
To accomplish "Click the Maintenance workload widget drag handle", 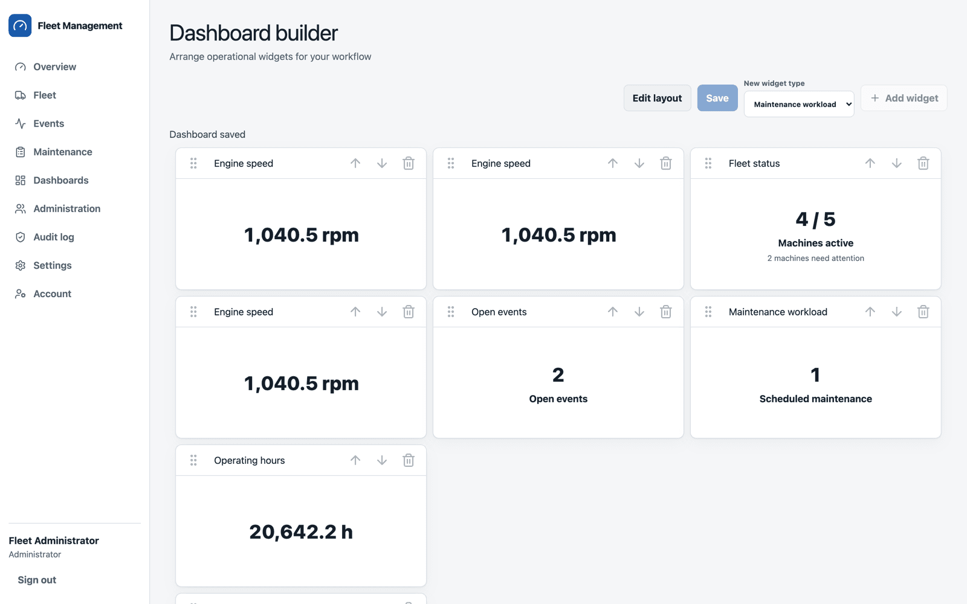I will click(708, 312).
